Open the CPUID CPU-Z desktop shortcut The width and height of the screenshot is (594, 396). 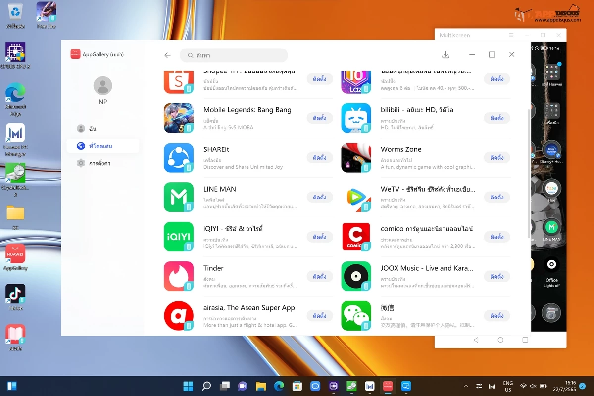tap(15, 55)
